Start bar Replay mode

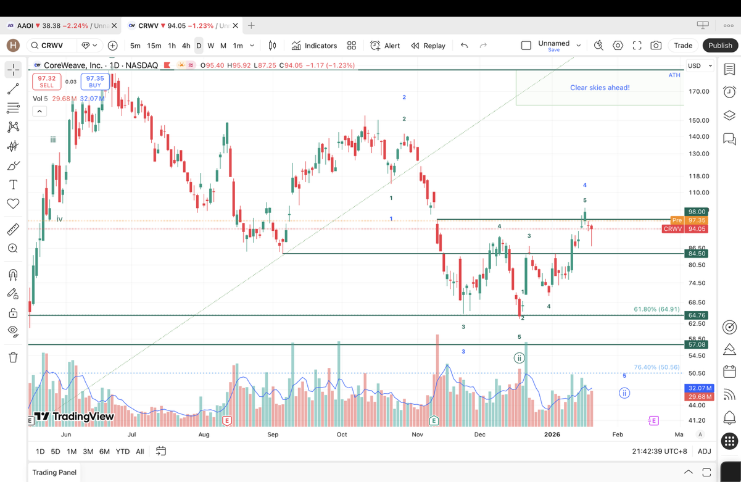click(428, 46)
